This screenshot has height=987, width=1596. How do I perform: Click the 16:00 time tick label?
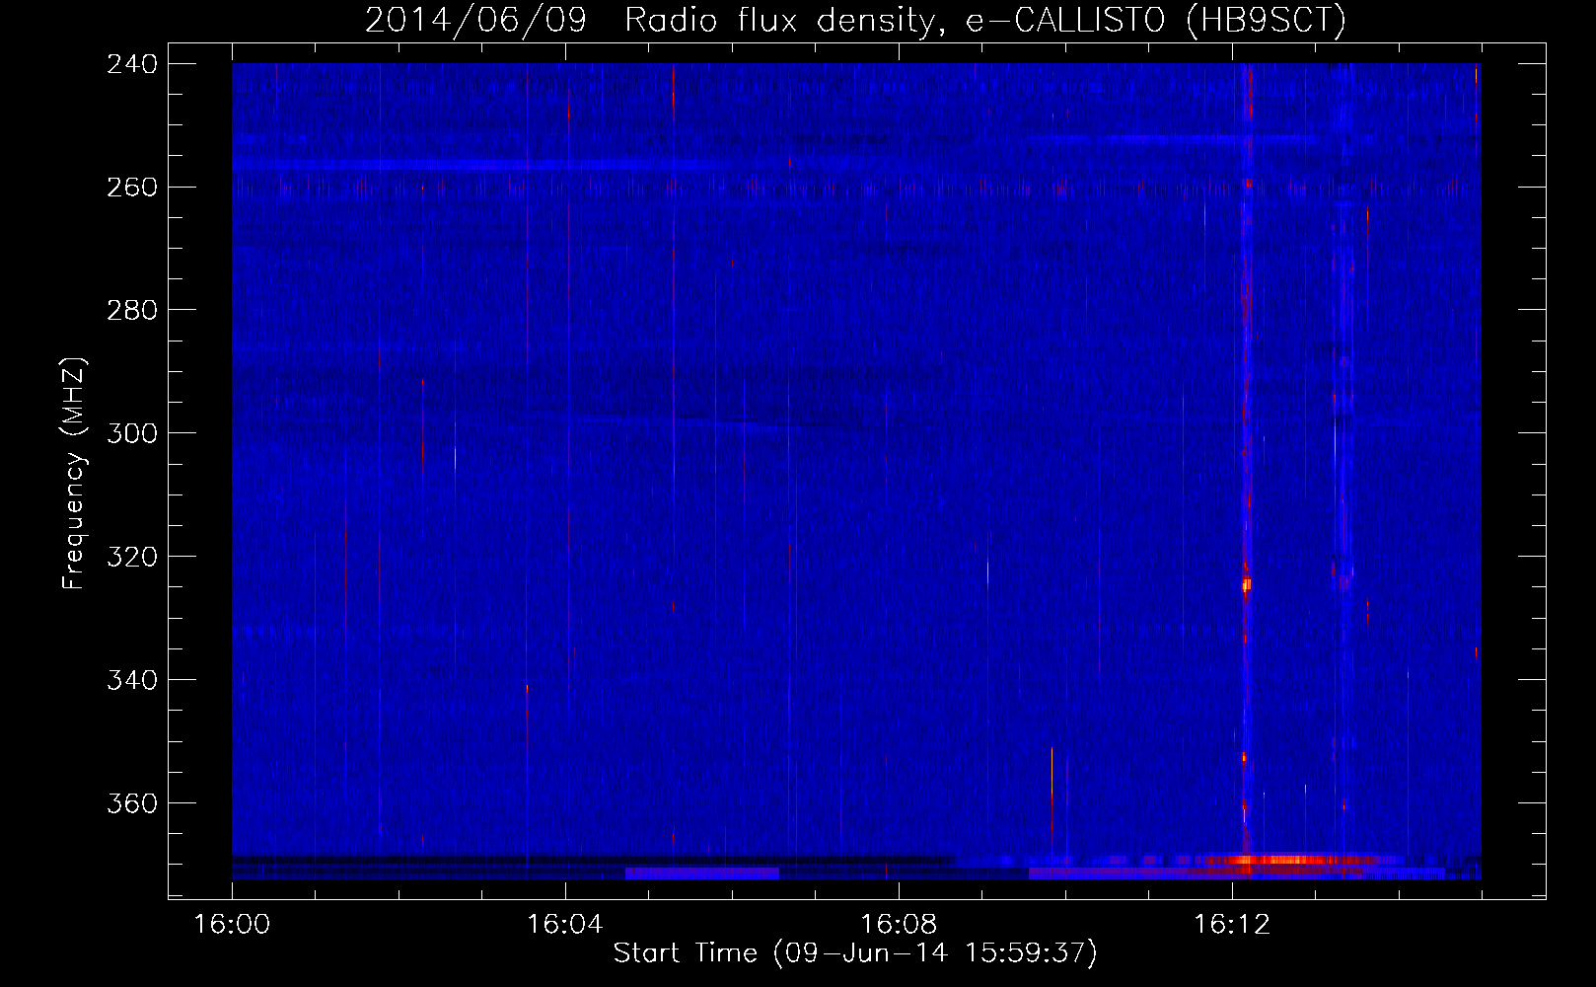point(232,924)
